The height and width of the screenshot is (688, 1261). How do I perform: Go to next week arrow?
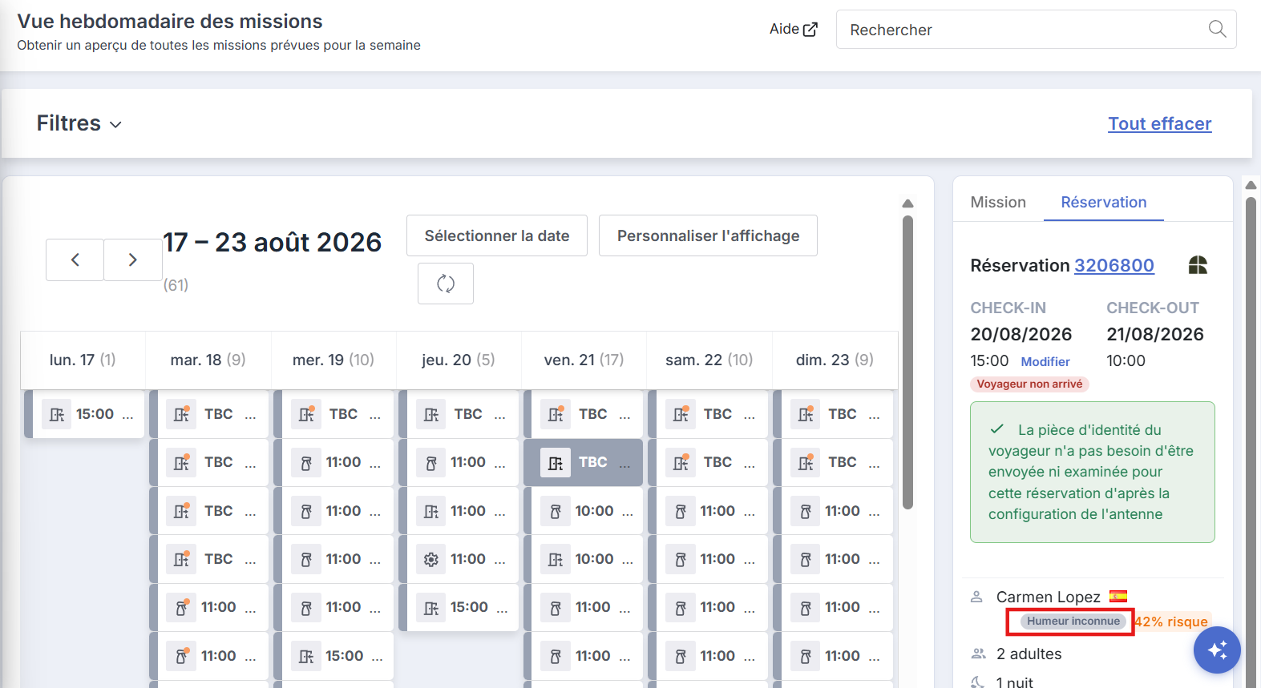coord(133,260)
